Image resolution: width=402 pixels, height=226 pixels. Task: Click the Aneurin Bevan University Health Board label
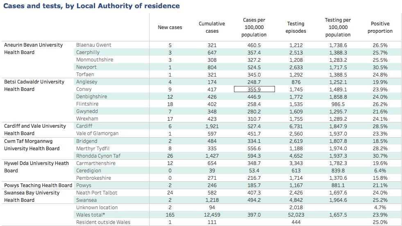pos(34,49)
